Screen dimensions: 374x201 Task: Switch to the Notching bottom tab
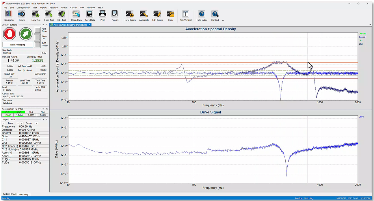pyautogui.click(x=24, y=194)
